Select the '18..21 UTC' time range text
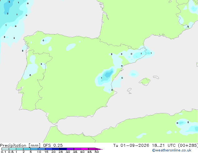Image resolution: width=198 pixels, height=153 pixels. (164, 146)
